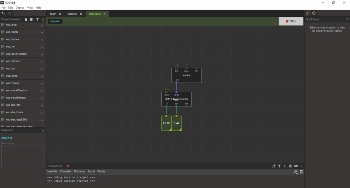Open the project browser panel icon
This screenshot has width=350, height=188.
3,13
